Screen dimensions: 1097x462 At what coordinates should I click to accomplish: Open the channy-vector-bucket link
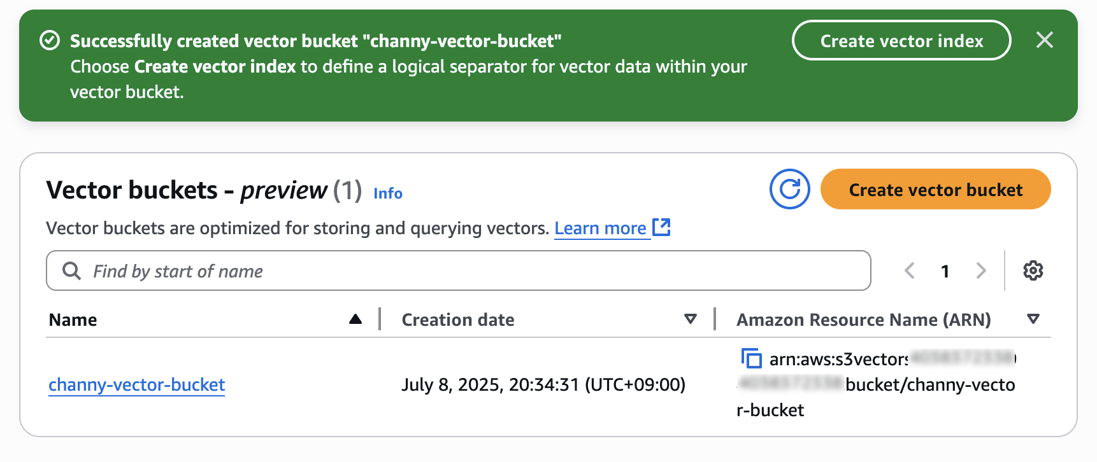point(137,384)
